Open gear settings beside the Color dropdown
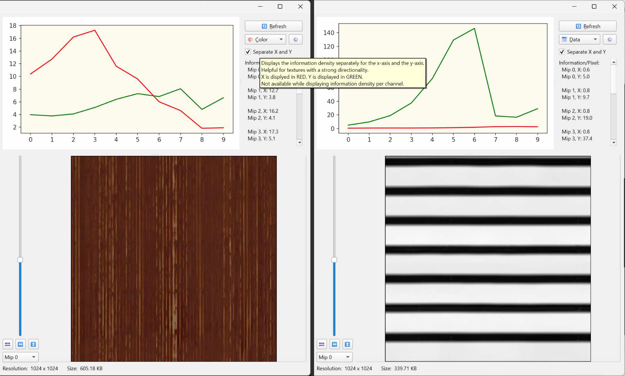Image resolution: width=625 pixels, height=376 pixels. click(x=295, y=40)
